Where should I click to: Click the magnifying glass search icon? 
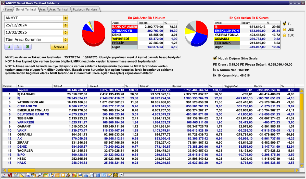[x=39, y=175]
